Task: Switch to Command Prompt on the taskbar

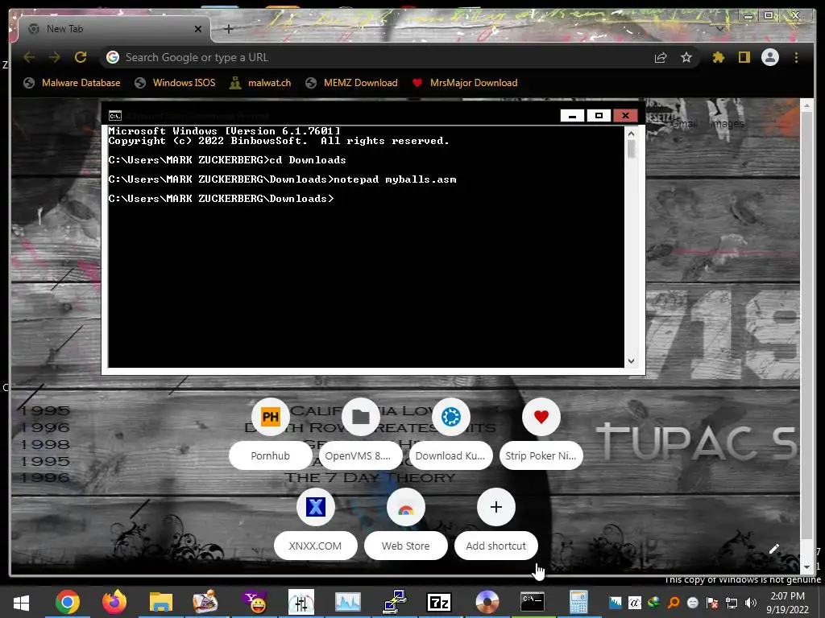Action: pos(533,602)
